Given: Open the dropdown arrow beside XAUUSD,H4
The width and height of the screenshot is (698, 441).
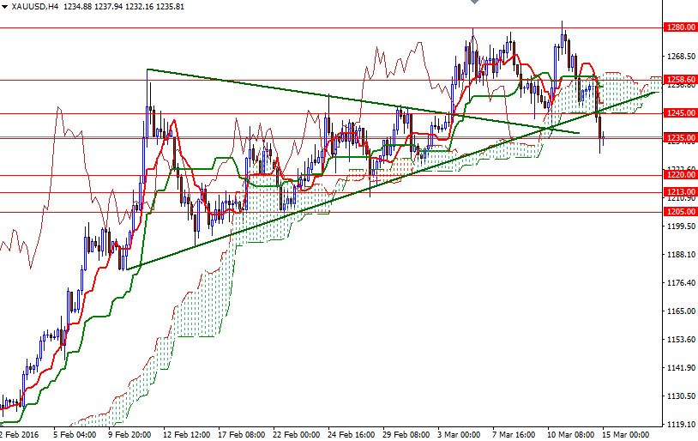Looking at the screenshot, I should tap(5, 7).
